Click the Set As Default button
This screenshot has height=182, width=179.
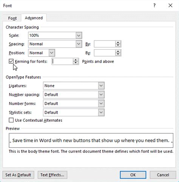point(18,175)
